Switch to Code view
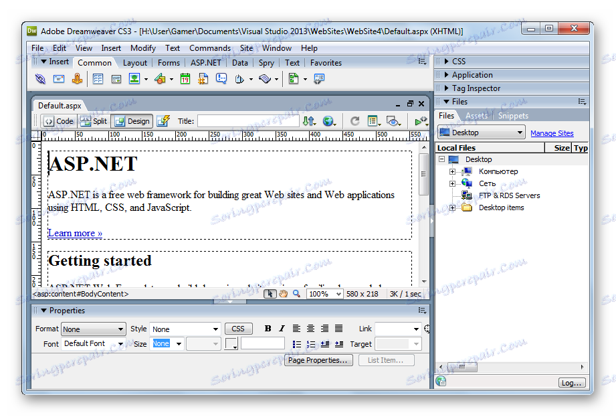This screenshot has height=417, width=616. coord(59,121)
